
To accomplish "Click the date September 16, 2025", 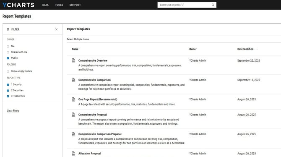I will [249, 80].
